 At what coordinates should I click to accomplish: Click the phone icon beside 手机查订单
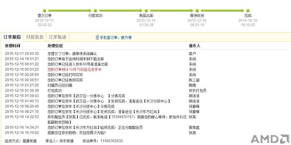tap(97, 37)
